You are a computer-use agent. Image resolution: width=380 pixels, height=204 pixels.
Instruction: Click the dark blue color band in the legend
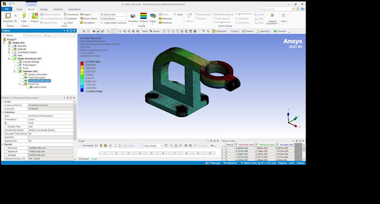click(x=82, y=90)
